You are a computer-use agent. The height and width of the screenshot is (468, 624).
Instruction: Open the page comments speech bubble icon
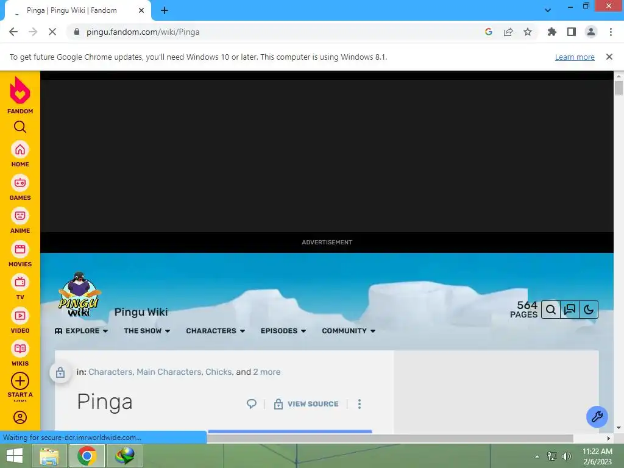pos(252,404)
